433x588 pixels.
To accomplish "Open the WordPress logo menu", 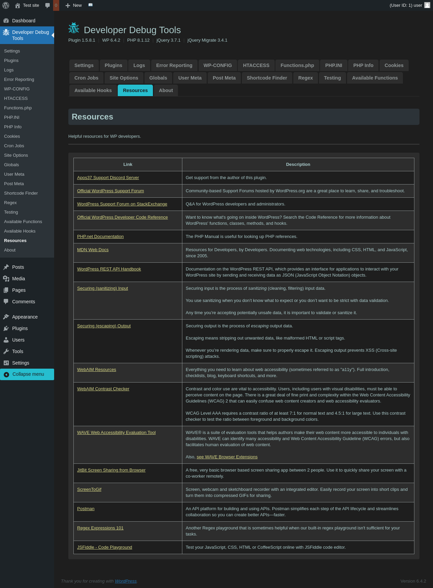I will pyautogui.click(x=6, y=5).
